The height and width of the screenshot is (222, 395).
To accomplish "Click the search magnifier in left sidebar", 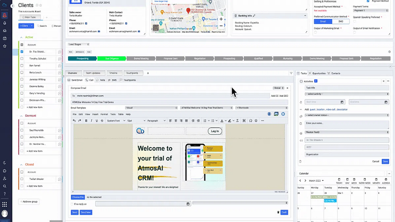I will pos(4,186).
